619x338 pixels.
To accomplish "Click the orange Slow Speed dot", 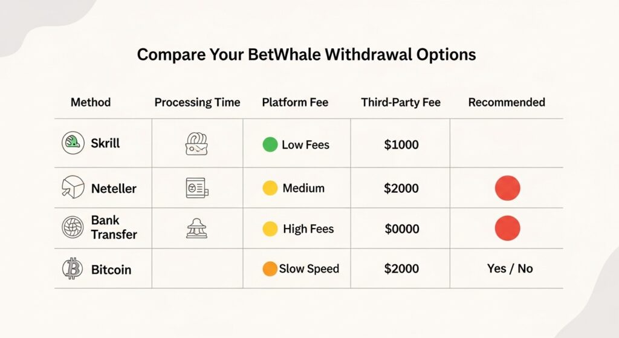I will tap(270, 269).
